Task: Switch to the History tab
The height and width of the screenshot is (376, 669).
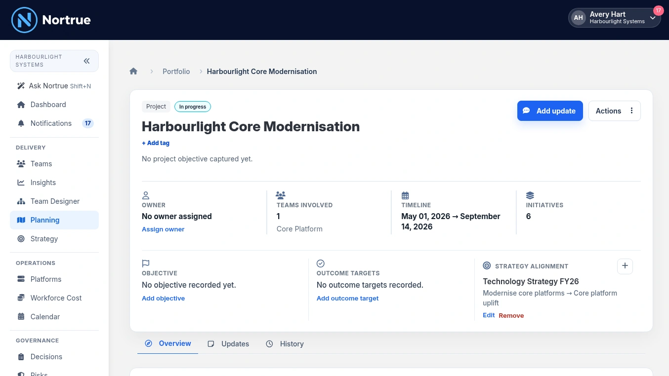Action: (285, 344)
